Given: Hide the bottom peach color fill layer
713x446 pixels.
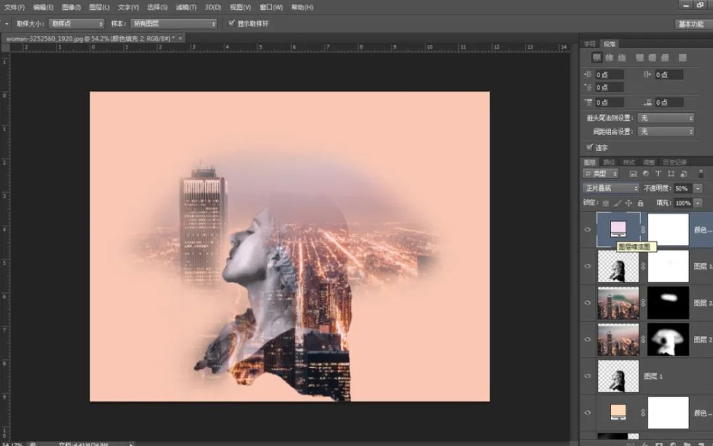Looking at the screenshot, I should [588, 413].
